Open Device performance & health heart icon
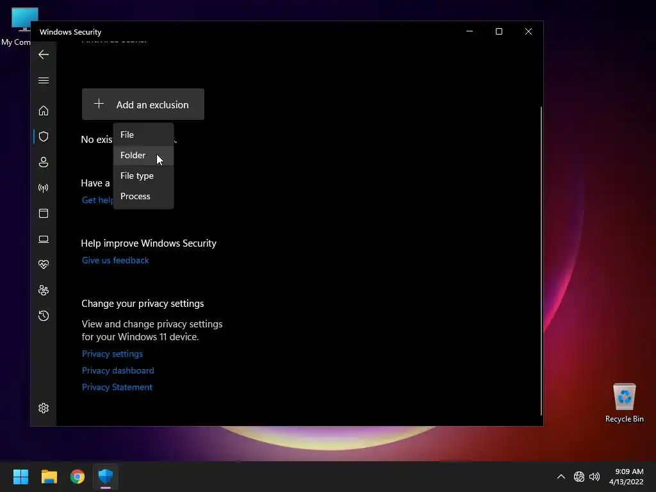This screenshot has width=656, height=492. coord(44,265)
